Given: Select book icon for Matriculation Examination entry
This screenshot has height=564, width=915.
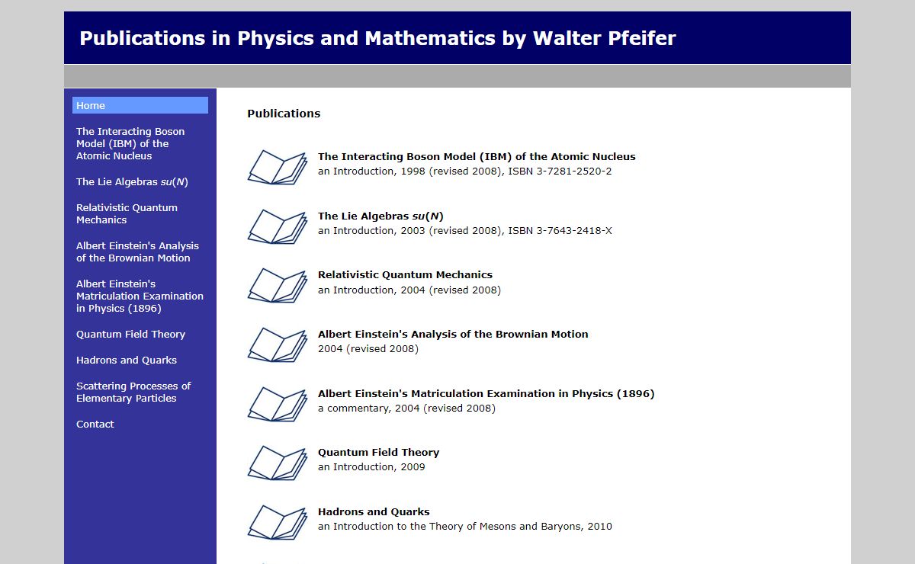Looking at the screenshot, I should pos(277,403).
